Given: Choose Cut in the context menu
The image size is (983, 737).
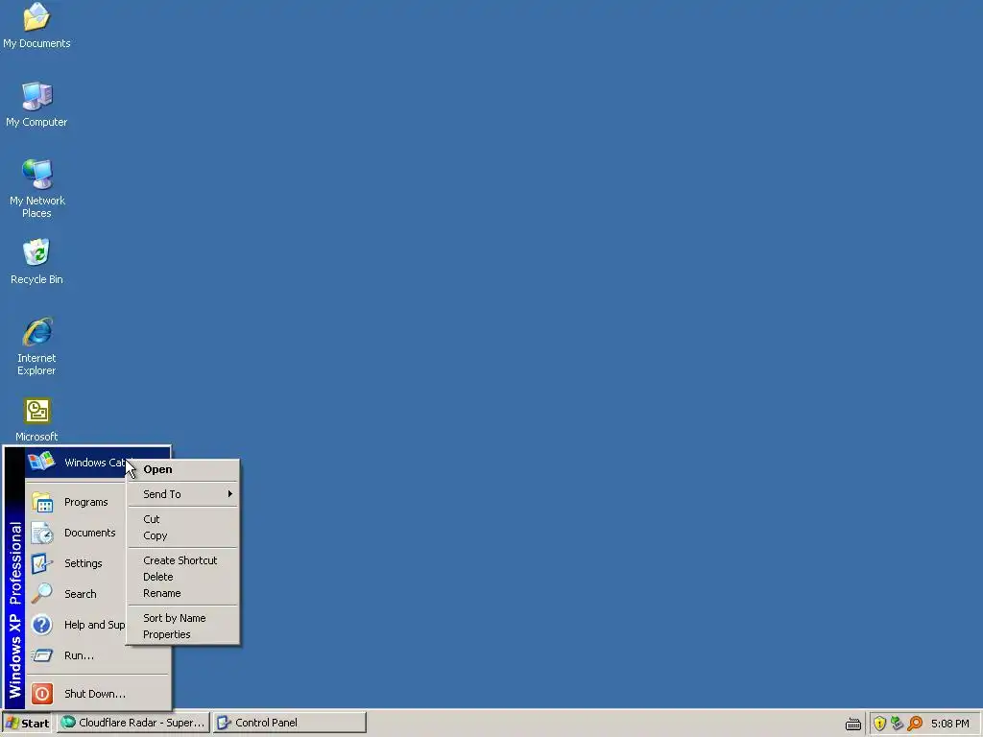Looking at the screenshot, I should [x=183, y=519].
